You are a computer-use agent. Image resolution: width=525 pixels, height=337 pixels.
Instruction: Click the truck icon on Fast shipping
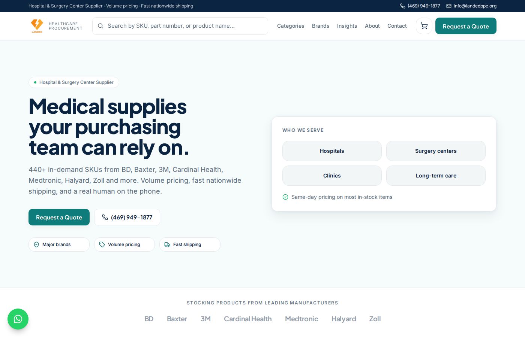pyautogui.click(x=167, y=245)
